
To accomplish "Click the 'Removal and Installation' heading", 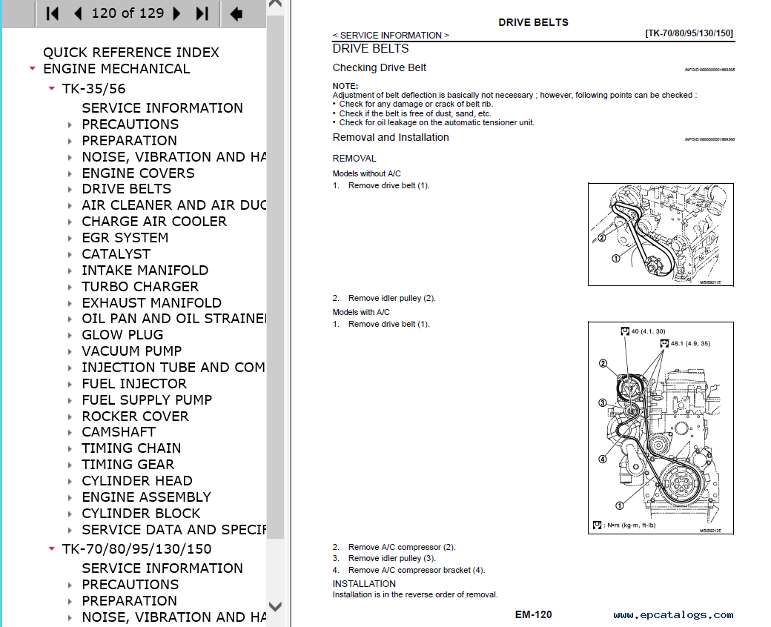I will [x=391, y=138].
